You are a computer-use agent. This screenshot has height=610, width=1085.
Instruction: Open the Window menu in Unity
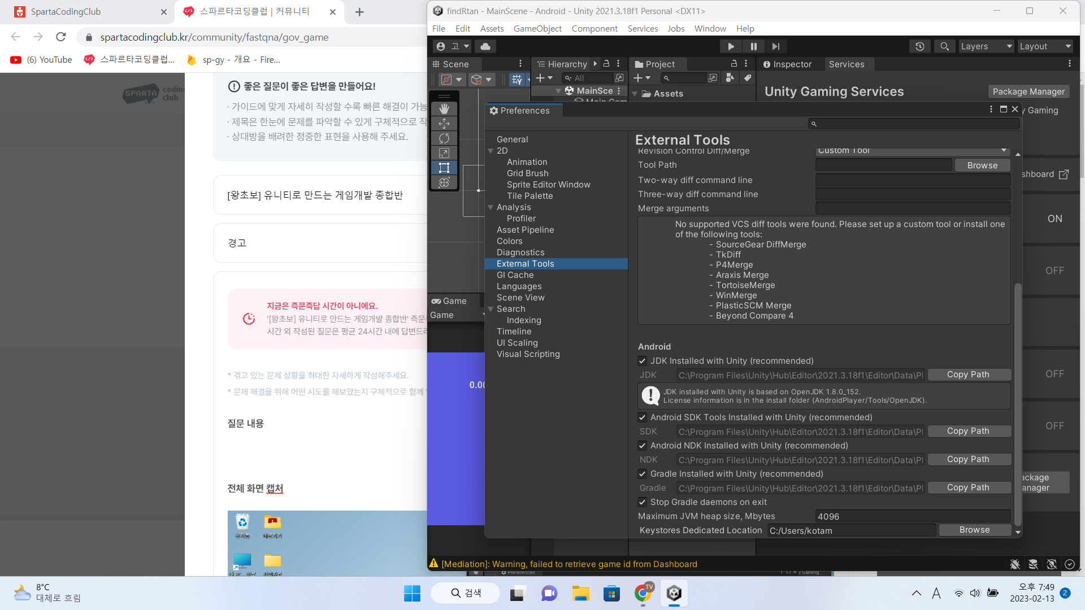tap(710, 29)
